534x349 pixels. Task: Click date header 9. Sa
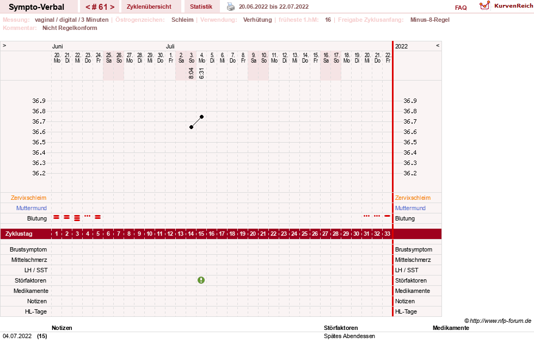(253, 58)
